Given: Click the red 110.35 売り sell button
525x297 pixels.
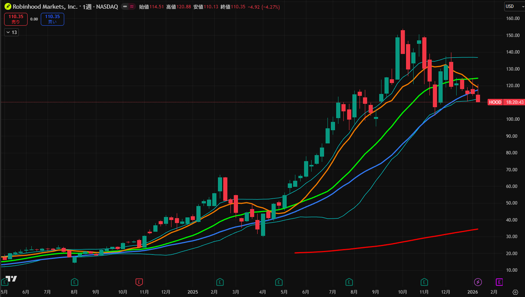Looking at the screenshot, I should point(16,19).
